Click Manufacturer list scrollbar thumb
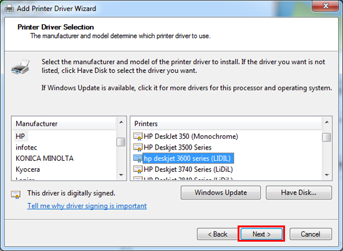 click(121, 142)
